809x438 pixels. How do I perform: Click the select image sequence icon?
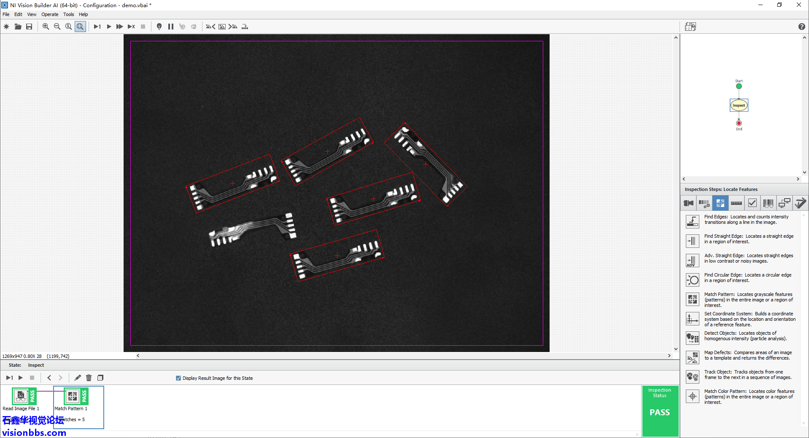(245, 27)
